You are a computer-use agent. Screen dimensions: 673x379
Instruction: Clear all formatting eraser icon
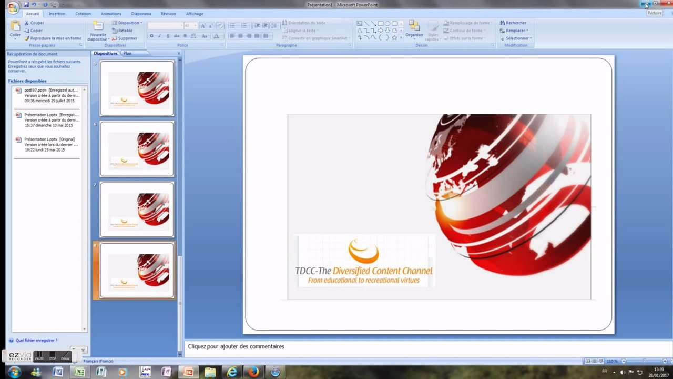[x=220, y=26]
